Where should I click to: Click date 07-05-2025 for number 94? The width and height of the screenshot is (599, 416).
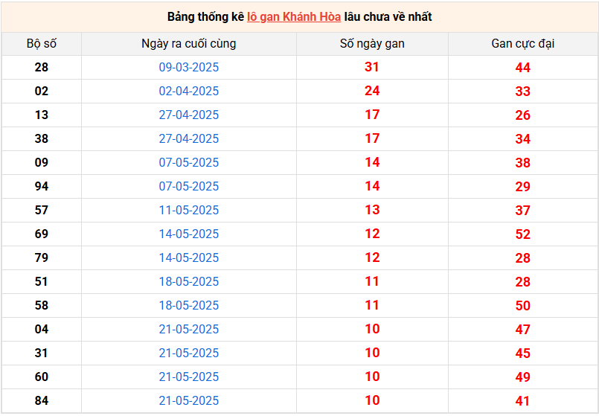(x=189, y=187)
